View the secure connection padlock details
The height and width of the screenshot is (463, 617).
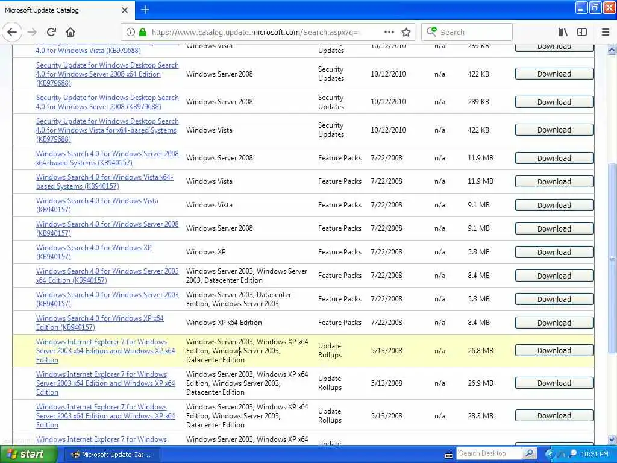pos(143,32)
